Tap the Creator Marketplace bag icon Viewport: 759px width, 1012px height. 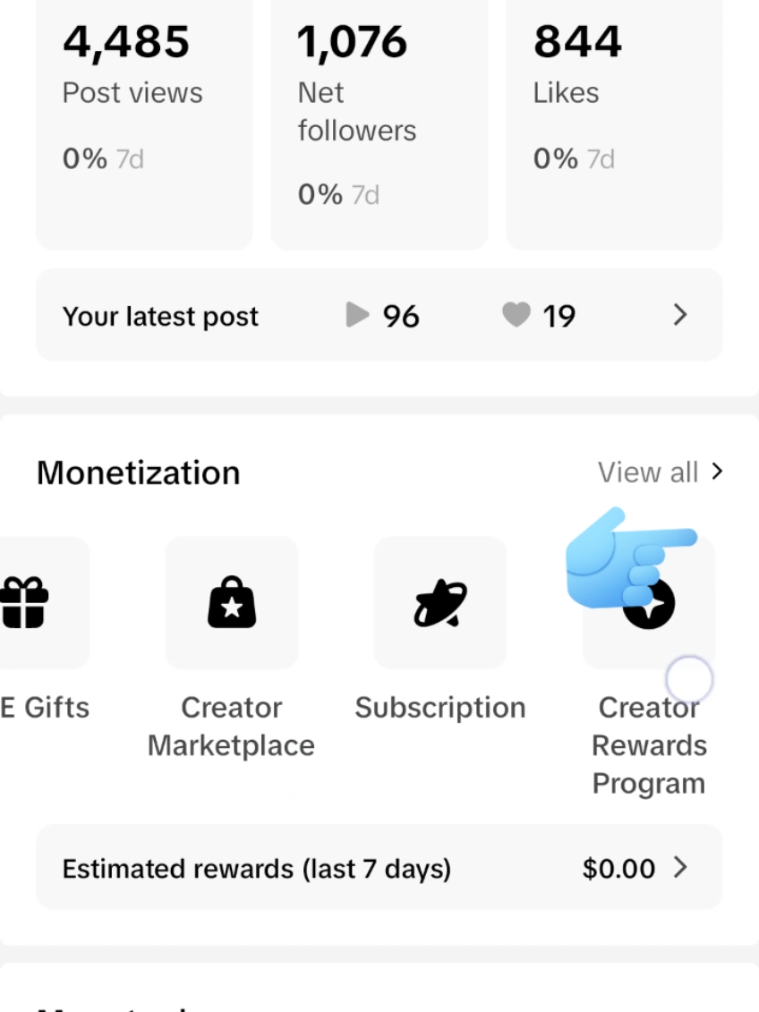point(232,602)
